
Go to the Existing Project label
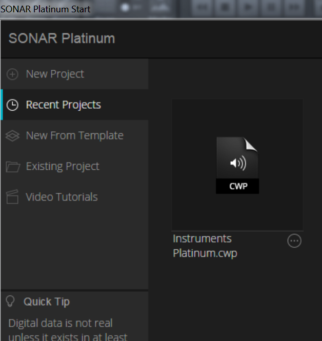tap(63, 167)
